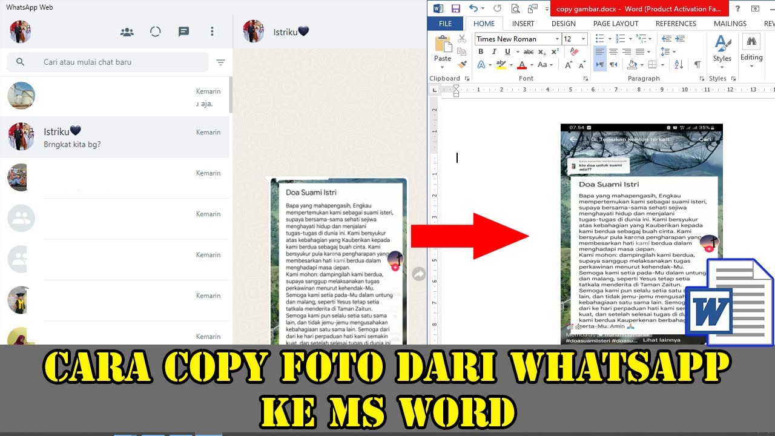Toggle Subscript formatting
Viewport: 775px width, 436px height.
(x=542, y=52)
